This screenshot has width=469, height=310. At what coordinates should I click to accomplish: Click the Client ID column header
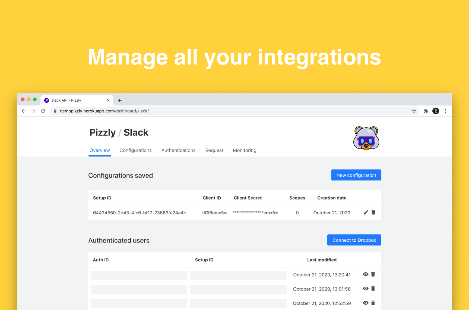click(212, 198)
